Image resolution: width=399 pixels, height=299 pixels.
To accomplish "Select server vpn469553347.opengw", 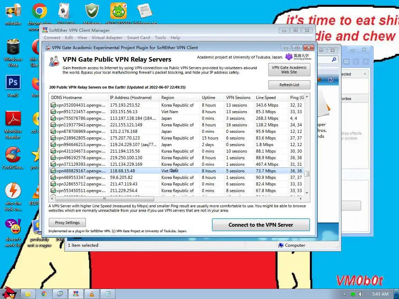I will pyautogui.click(x=176, y=178).
